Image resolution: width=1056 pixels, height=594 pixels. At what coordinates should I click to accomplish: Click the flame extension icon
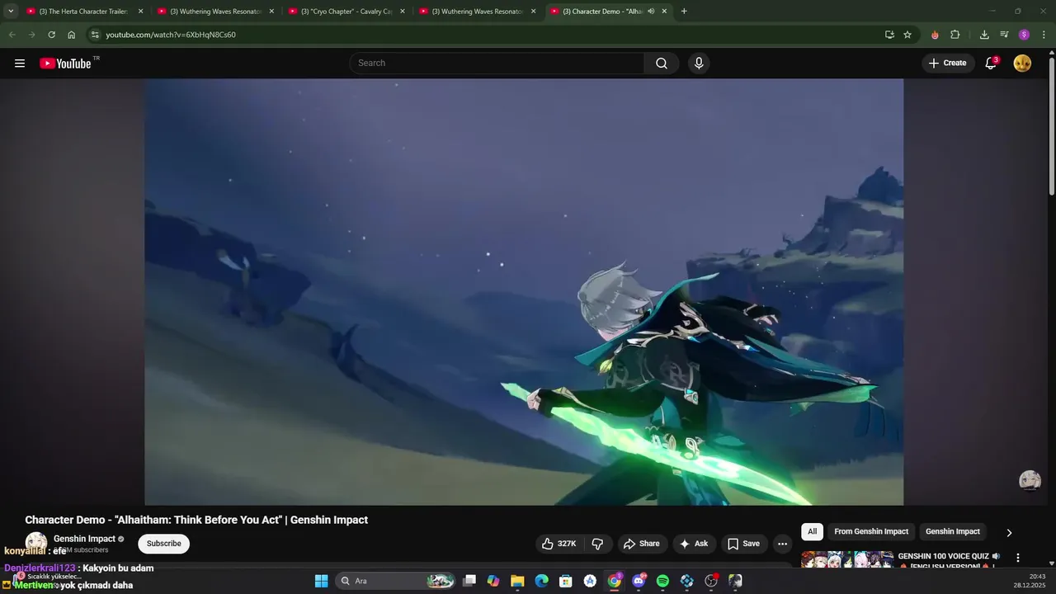click(935, 35)
